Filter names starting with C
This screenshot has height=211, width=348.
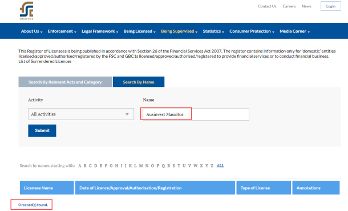(x=90, y=166)
